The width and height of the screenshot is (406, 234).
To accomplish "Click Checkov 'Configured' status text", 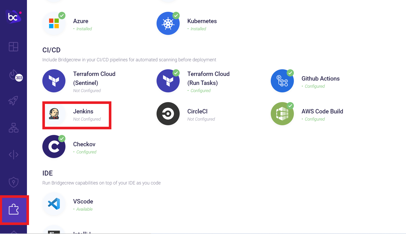I will point(86,152).
